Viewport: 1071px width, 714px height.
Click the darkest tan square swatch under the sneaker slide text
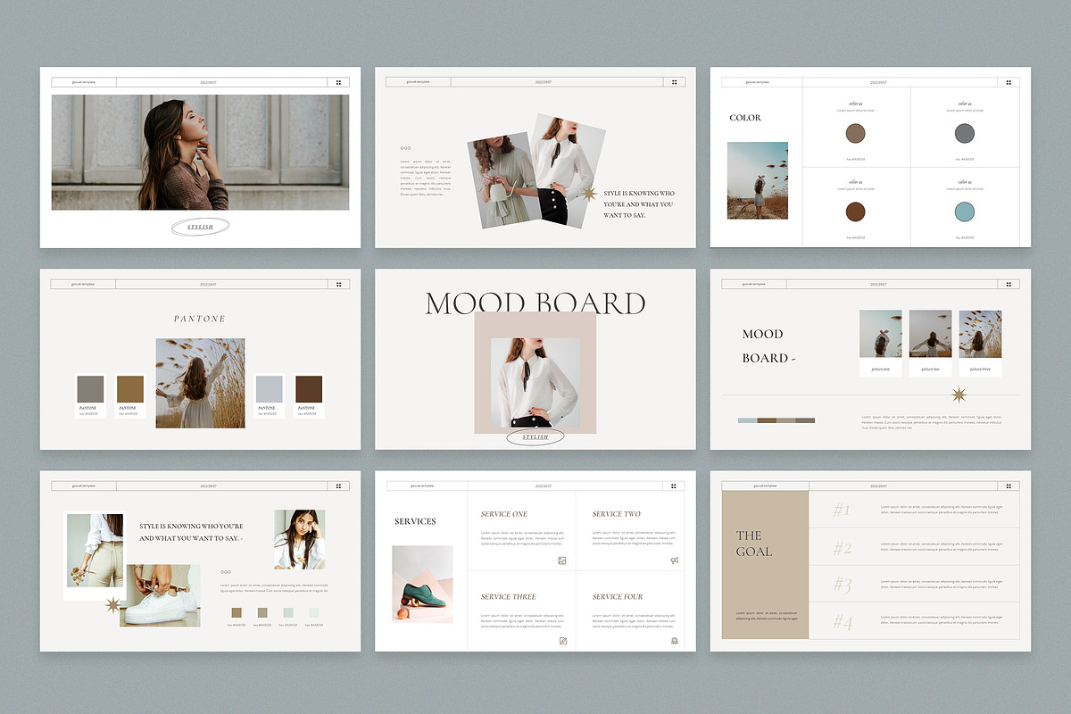coord(237,612)
